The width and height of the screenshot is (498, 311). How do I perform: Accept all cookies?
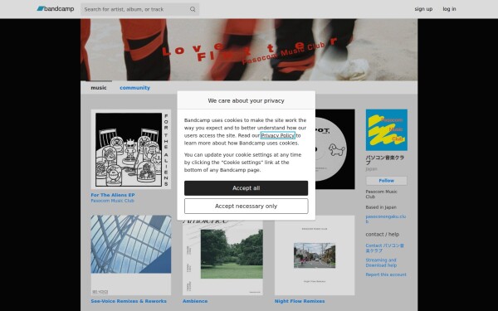click(246, 188)
